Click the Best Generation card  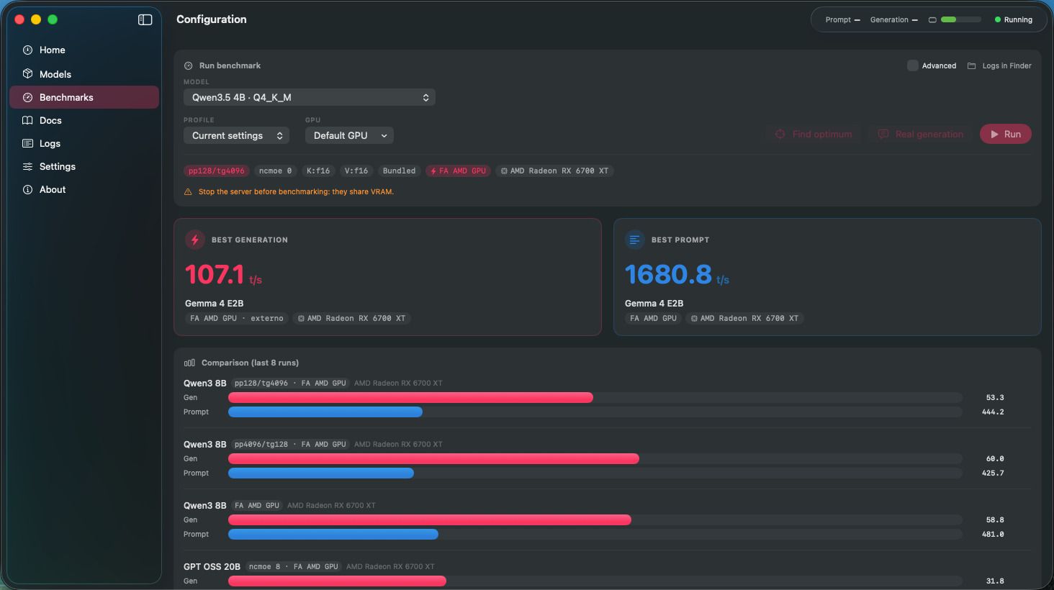coord(387,277)
